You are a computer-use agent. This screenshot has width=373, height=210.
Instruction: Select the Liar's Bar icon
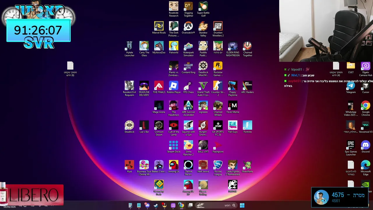pyautogui.click(x=144, y=127)
